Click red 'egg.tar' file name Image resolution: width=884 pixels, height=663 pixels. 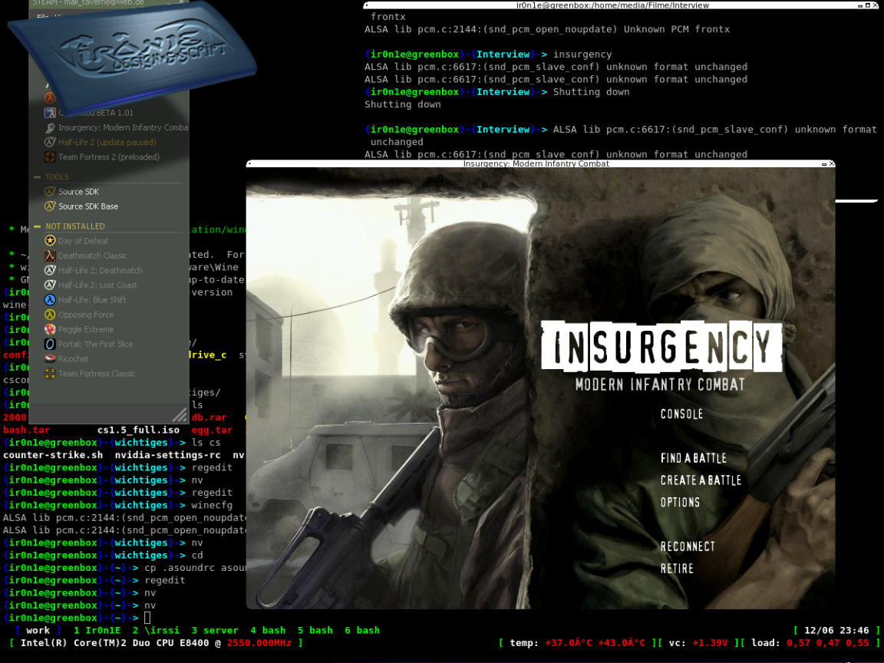212,430
